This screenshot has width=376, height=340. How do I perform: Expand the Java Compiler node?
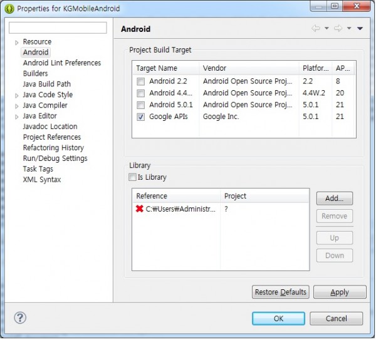coord(16,106)
